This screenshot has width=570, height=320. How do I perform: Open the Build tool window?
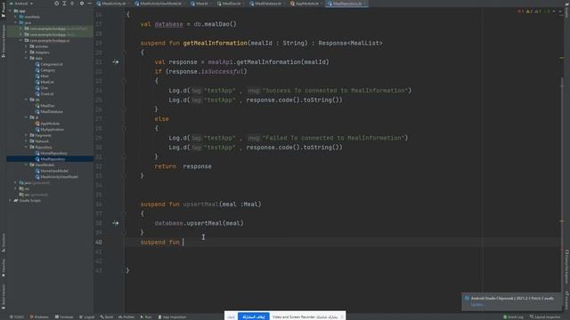[107, 317]
